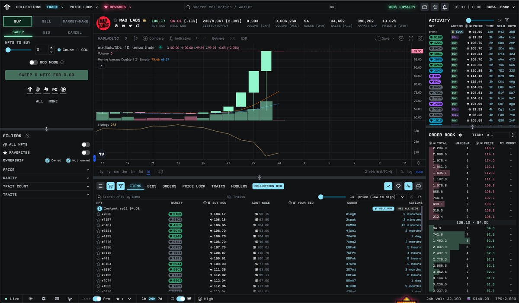Viewport: 519px width, 303px height.
Task: Open Mad Lads Discord link icon
Action: click(x=123, y=26)
